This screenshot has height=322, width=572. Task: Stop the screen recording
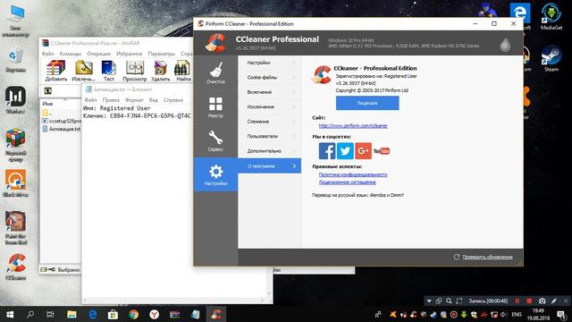(x=529, y=301)
